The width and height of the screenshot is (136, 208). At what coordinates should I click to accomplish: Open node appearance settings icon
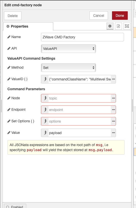point(127,26)
